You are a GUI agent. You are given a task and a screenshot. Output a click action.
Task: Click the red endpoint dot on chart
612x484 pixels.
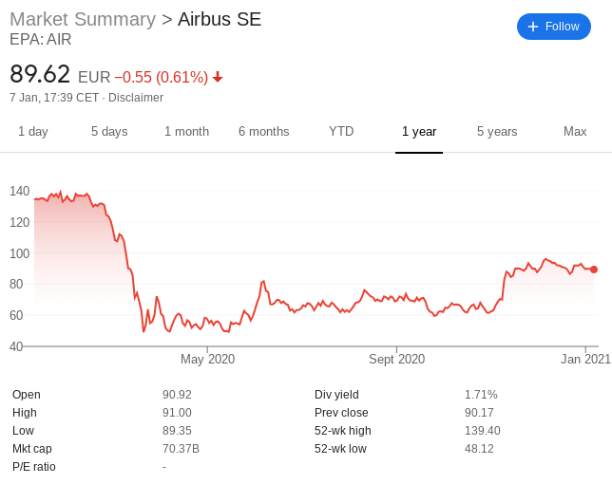594,270
